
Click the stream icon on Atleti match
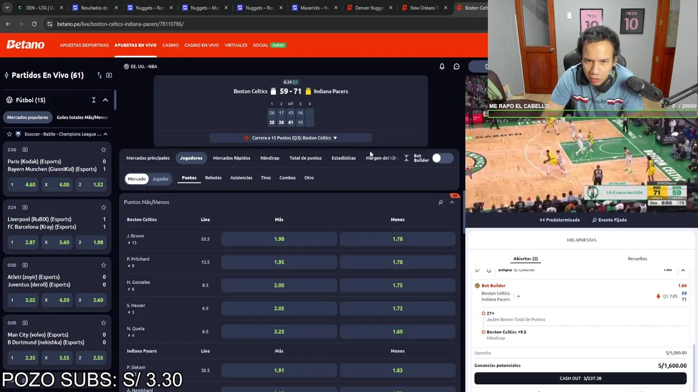pyautogui.click(x=25, y=265)
